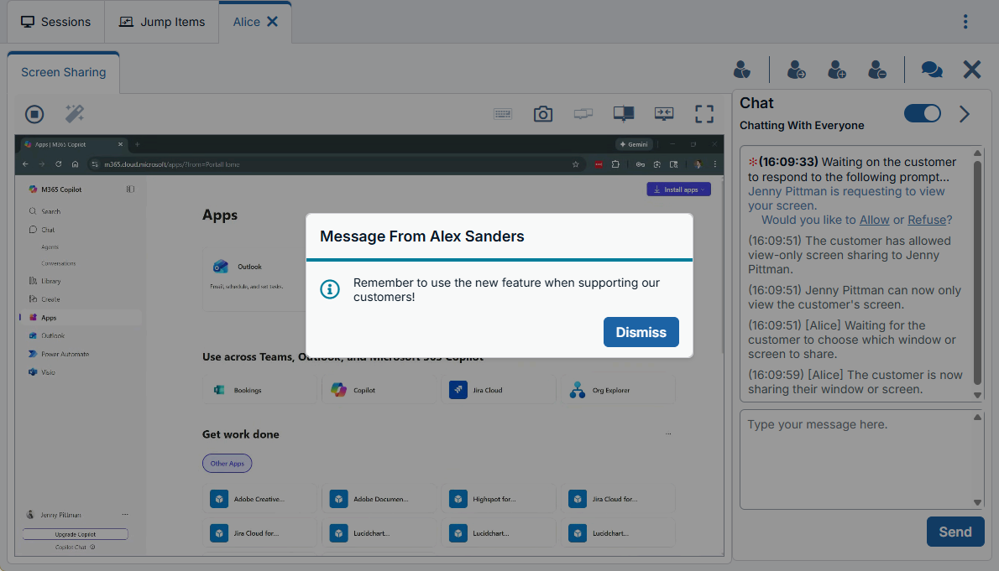Click the Dismiss button
This screenshot has width=999, height=571.
pos(641,332)
